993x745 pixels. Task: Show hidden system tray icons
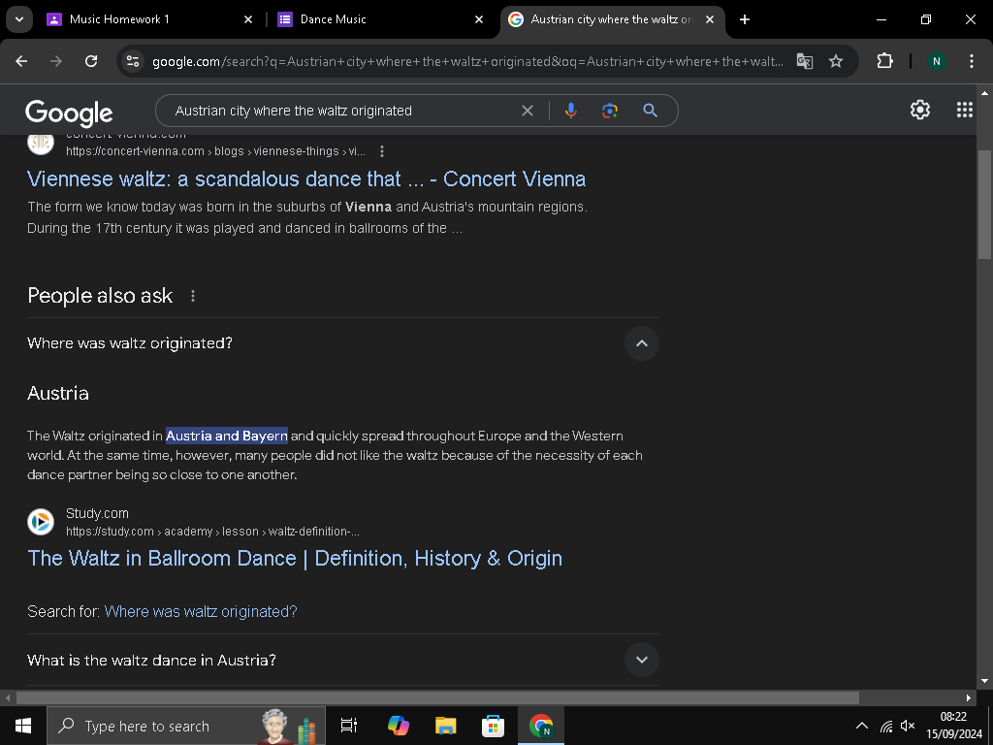[862, 726]
